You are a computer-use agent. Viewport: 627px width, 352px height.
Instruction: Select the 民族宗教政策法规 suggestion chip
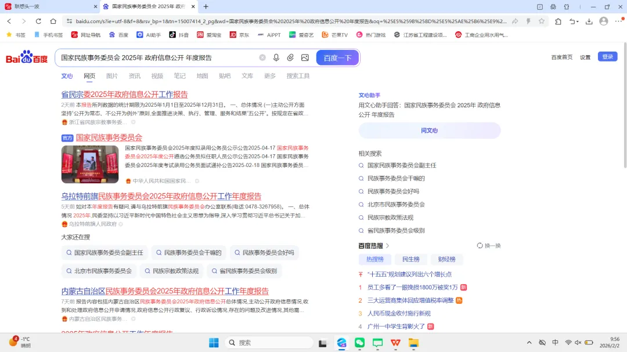point(171,271)
